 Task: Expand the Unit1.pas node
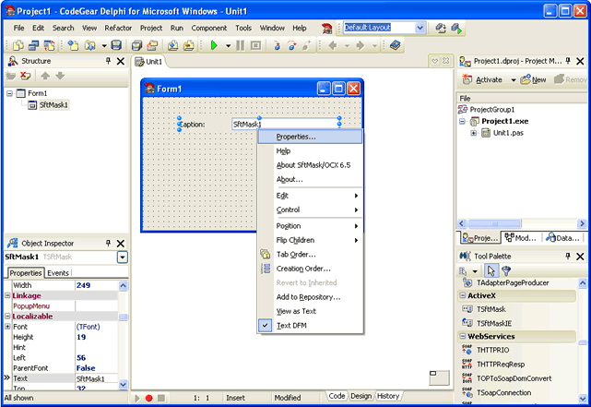[473, 133]
